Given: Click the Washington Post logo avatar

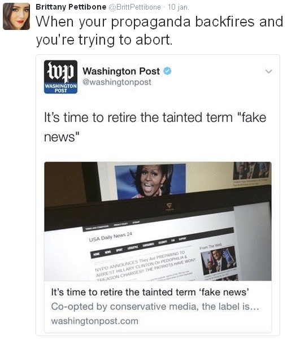Looking at the screenshot, I should click(x=60, y=77).
